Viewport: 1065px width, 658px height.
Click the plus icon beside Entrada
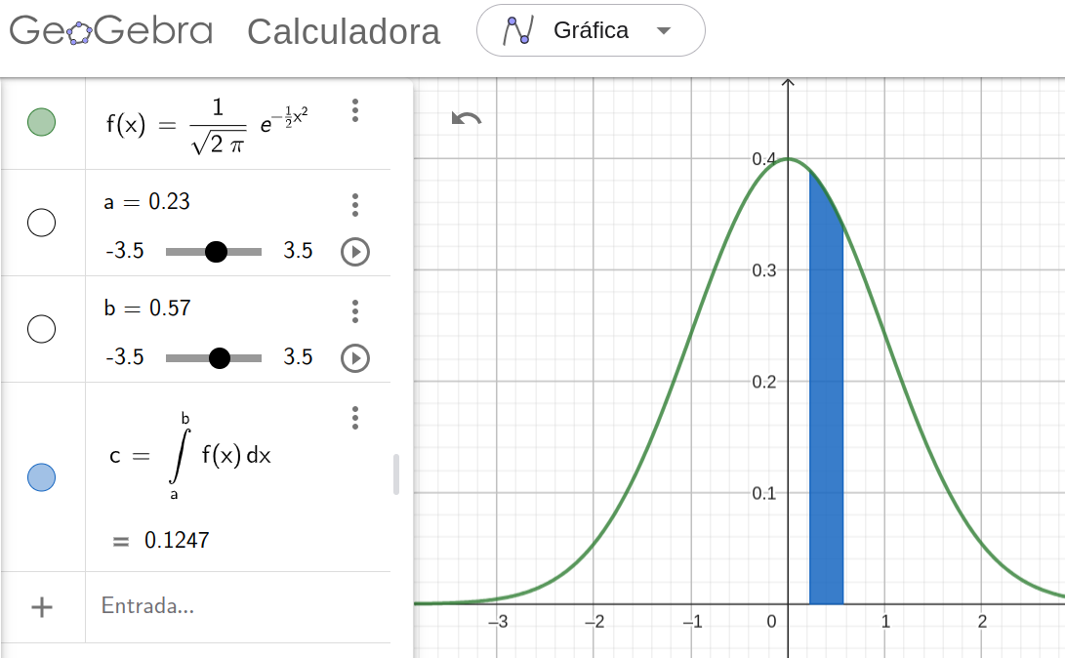pyautogui.click(x=42, y=607)
